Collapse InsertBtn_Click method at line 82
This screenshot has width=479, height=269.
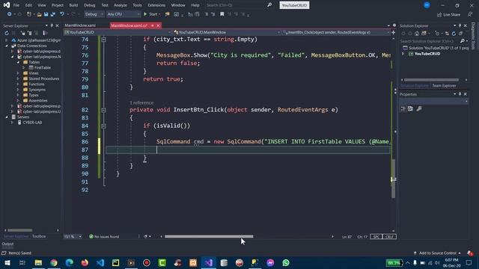[x=103, y=110]
